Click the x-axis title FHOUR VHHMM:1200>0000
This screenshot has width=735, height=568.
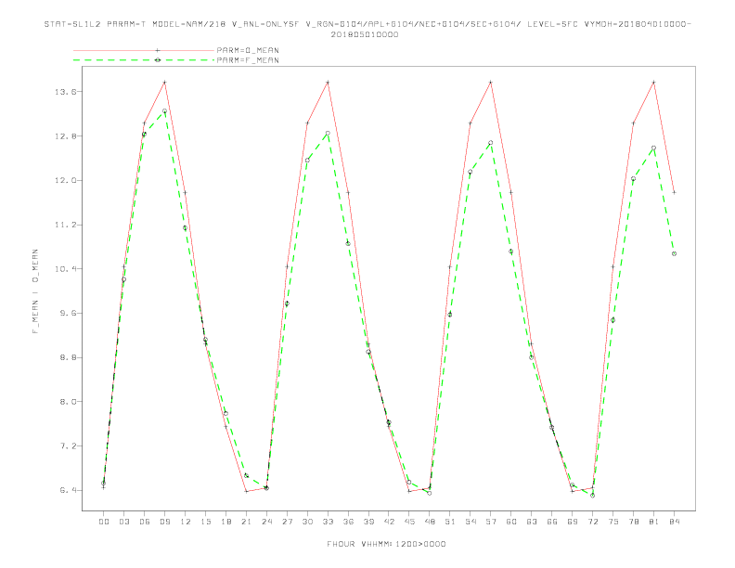point(386,544)
